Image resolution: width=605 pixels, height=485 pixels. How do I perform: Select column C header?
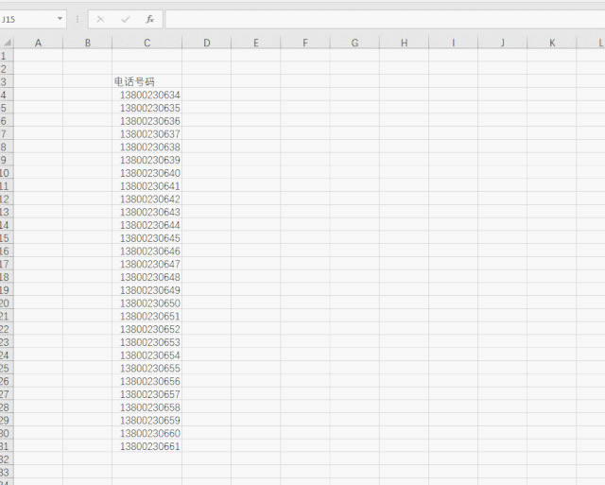click(x=147, y=43)
